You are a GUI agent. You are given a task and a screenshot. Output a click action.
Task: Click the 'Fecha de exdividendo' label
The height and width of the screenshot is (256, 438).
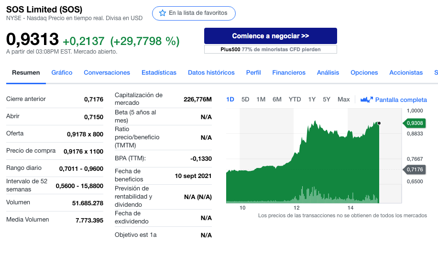(x=131, y=217)
